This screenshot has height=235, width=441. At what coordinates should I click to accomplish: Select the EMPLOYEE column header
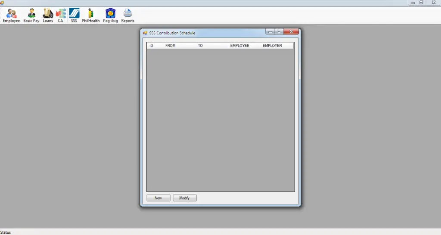click(x=239, y=46)
